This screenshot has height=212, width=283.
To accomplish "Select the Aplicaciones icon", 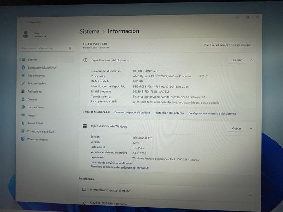I will 23,91.
